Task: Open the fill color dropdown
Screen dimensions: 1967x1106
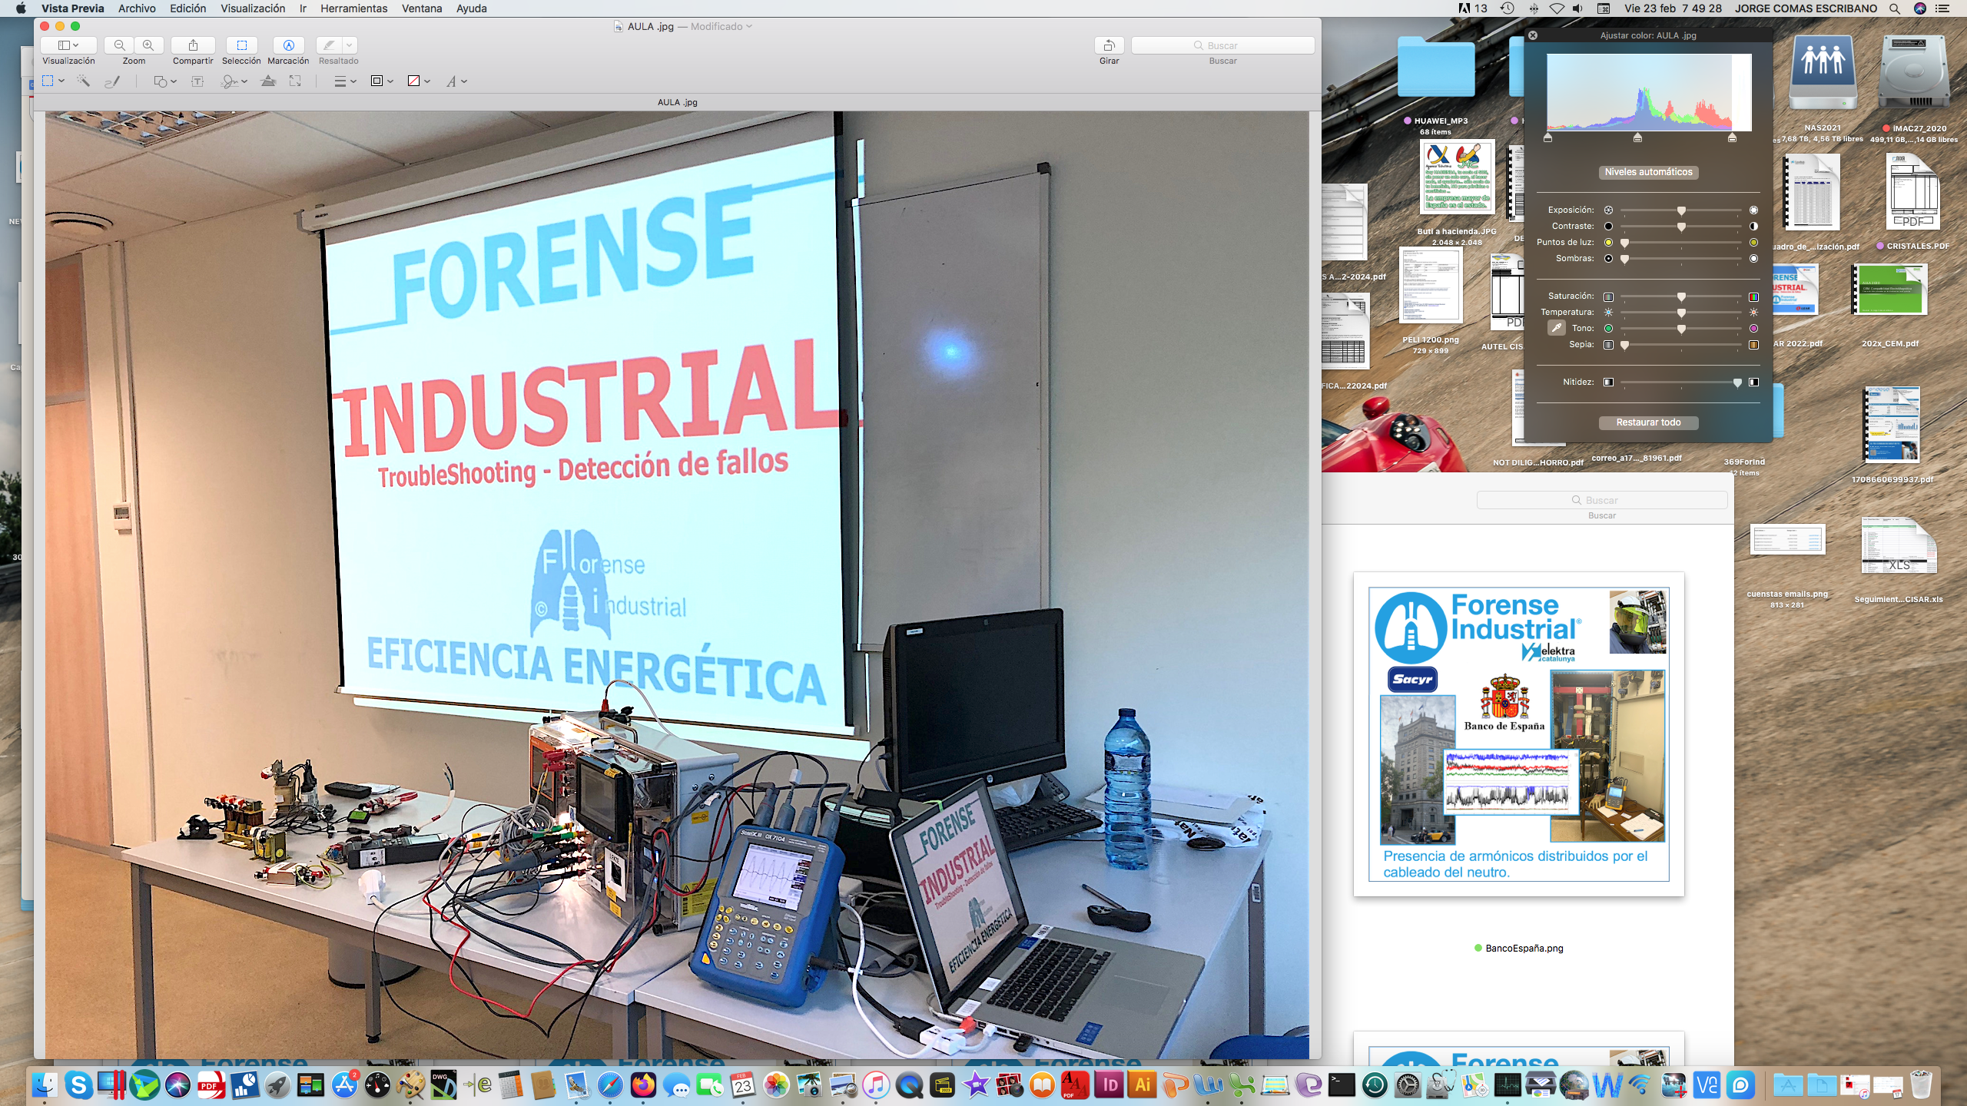Action: pos(419,81)
